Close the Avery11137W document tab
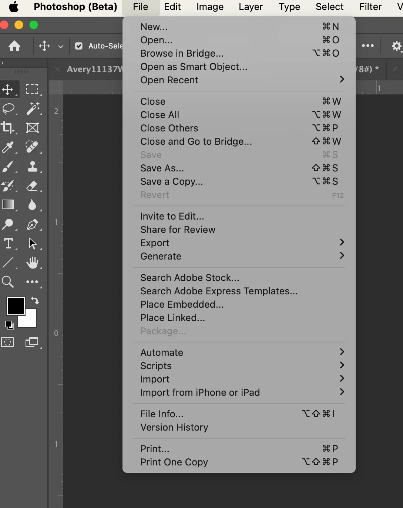 [57, 69]
